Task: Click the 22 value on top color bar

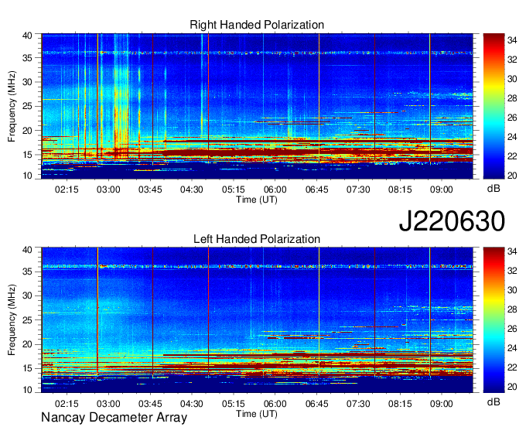Action: (512, 156)
